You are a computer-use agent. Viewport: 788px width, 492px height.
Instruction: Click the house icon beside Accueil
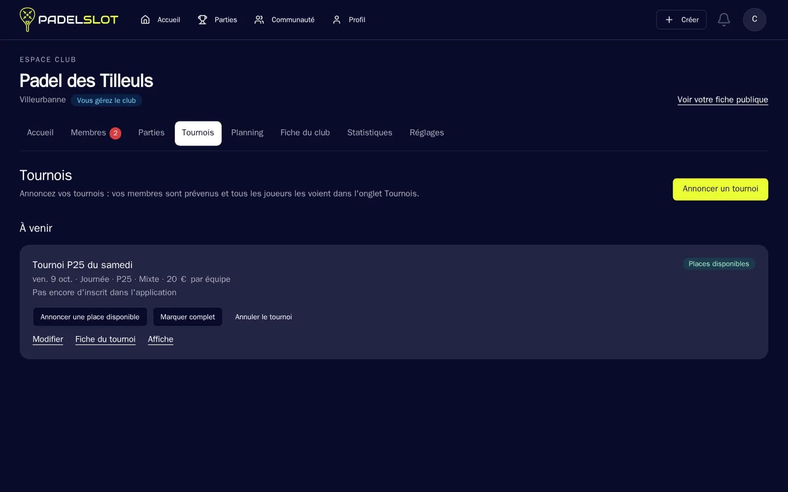(145, 20)
